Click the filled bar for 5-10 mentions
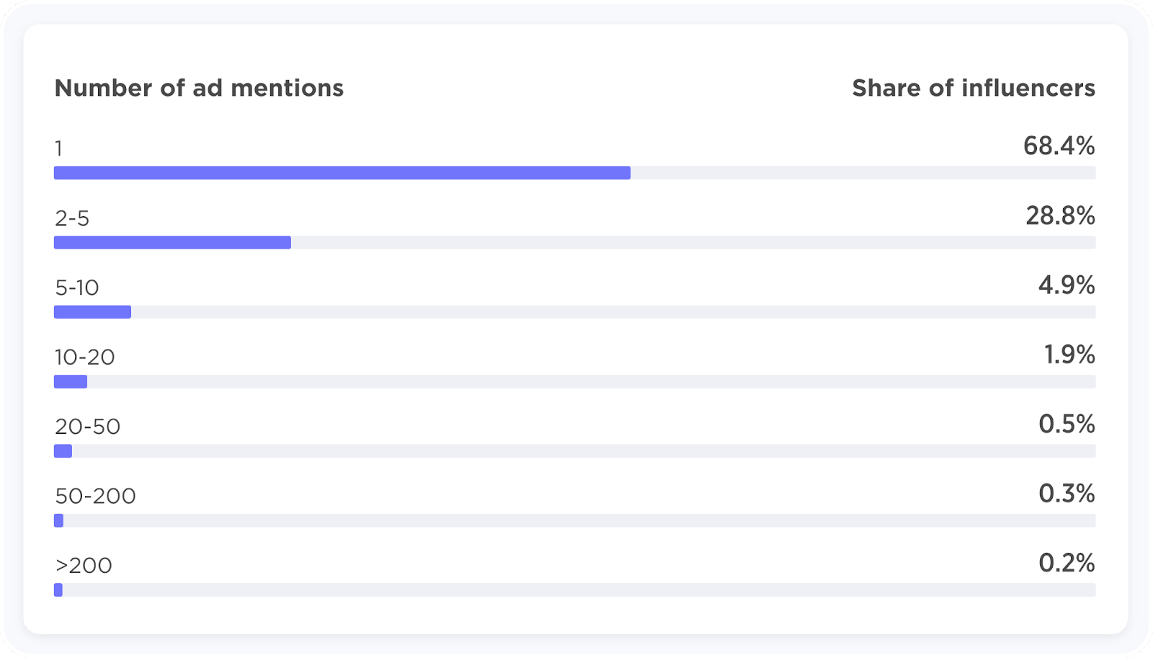This screenshot has width=1153, height=658. (92, 312)
